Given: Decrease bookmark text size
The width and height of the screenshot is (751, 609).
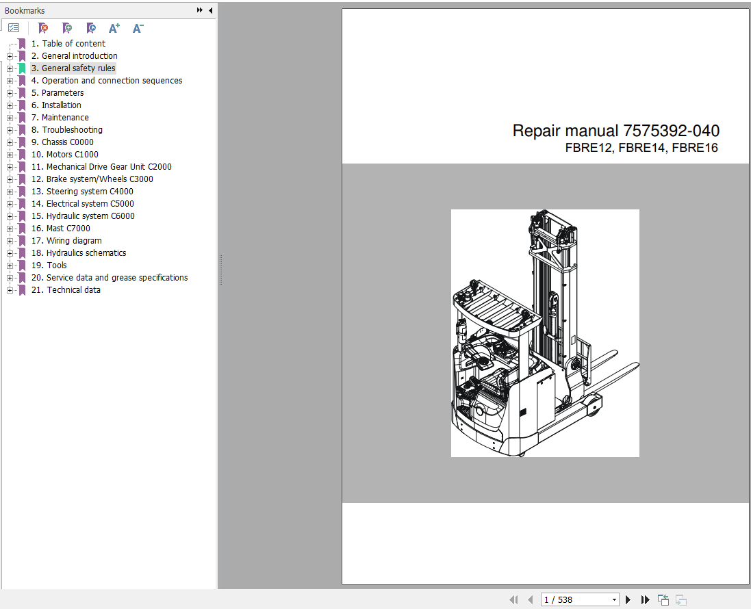Looking at the screenshot, I should tap(138, 28).
